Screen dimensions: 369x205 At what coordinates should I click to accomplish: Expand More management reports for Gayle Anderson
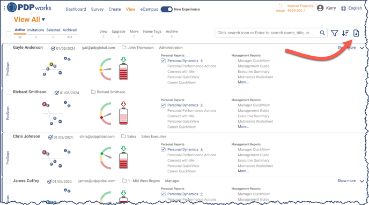[x=243, y=82]
